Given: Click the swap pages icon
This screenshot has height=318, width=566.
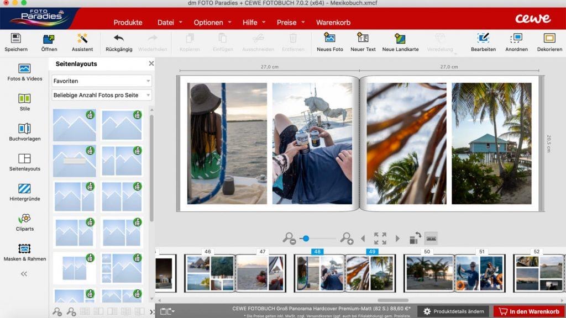Looking at the screenshot, I should (415, 238).
